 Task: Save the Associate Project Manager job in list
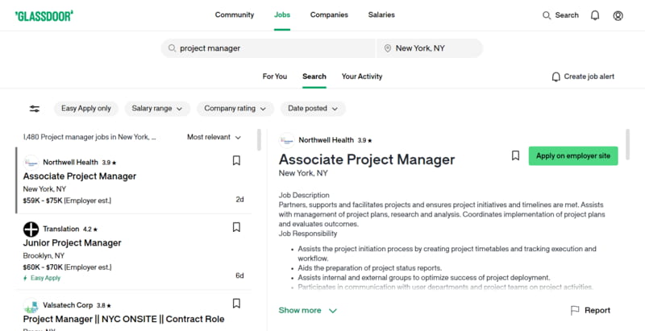point(236,160)
